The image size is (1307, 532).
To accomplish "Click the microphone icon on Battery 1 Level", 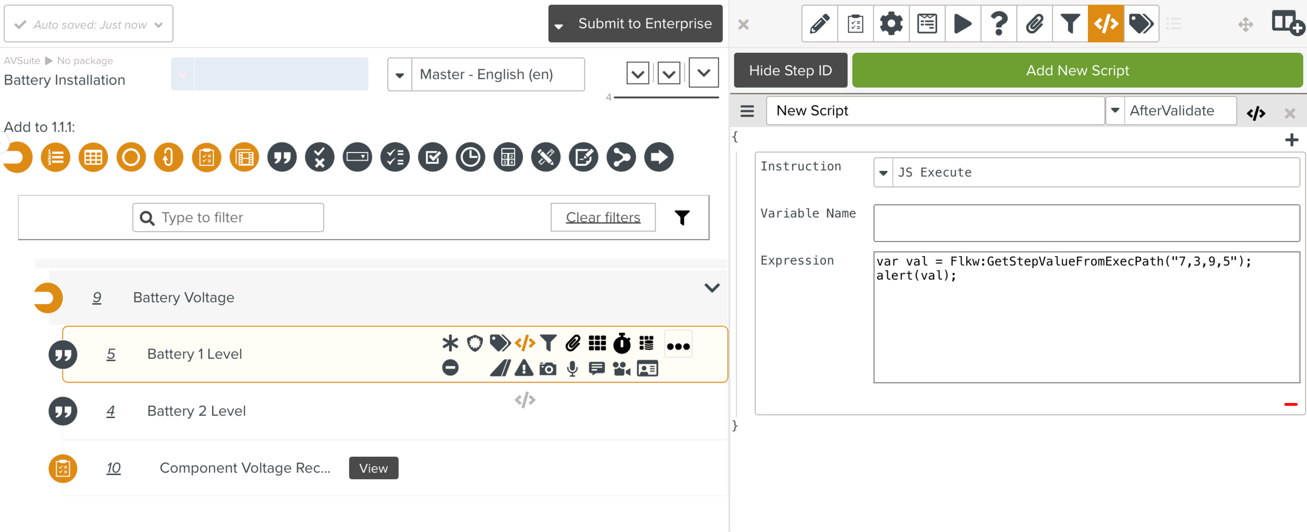I will click(x=572, y=369).
